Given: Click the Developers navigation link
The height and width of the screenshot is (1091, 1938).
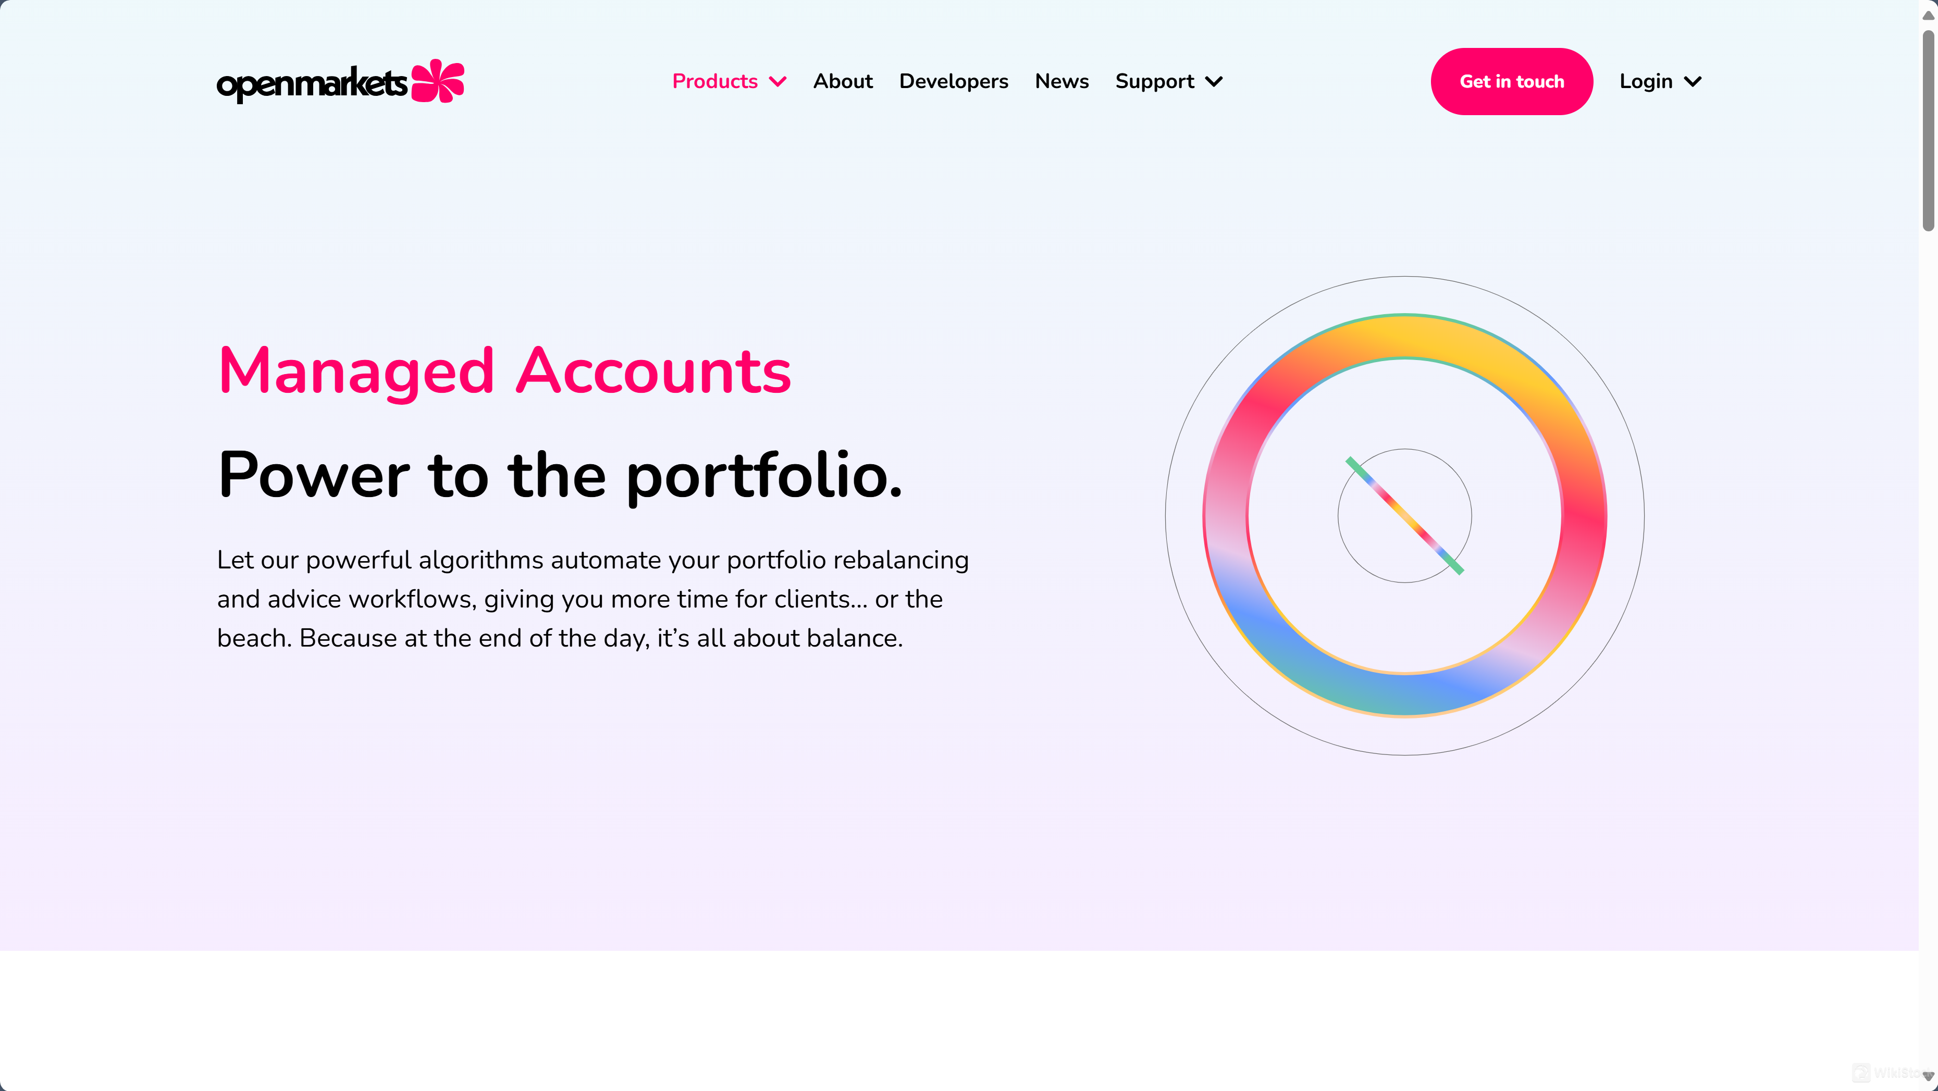Looking at the screenshot, I should [953, 81].
